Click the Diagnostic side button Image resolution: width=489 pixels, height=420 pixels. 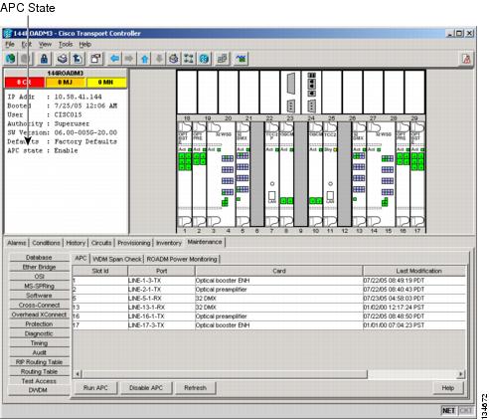39,333
